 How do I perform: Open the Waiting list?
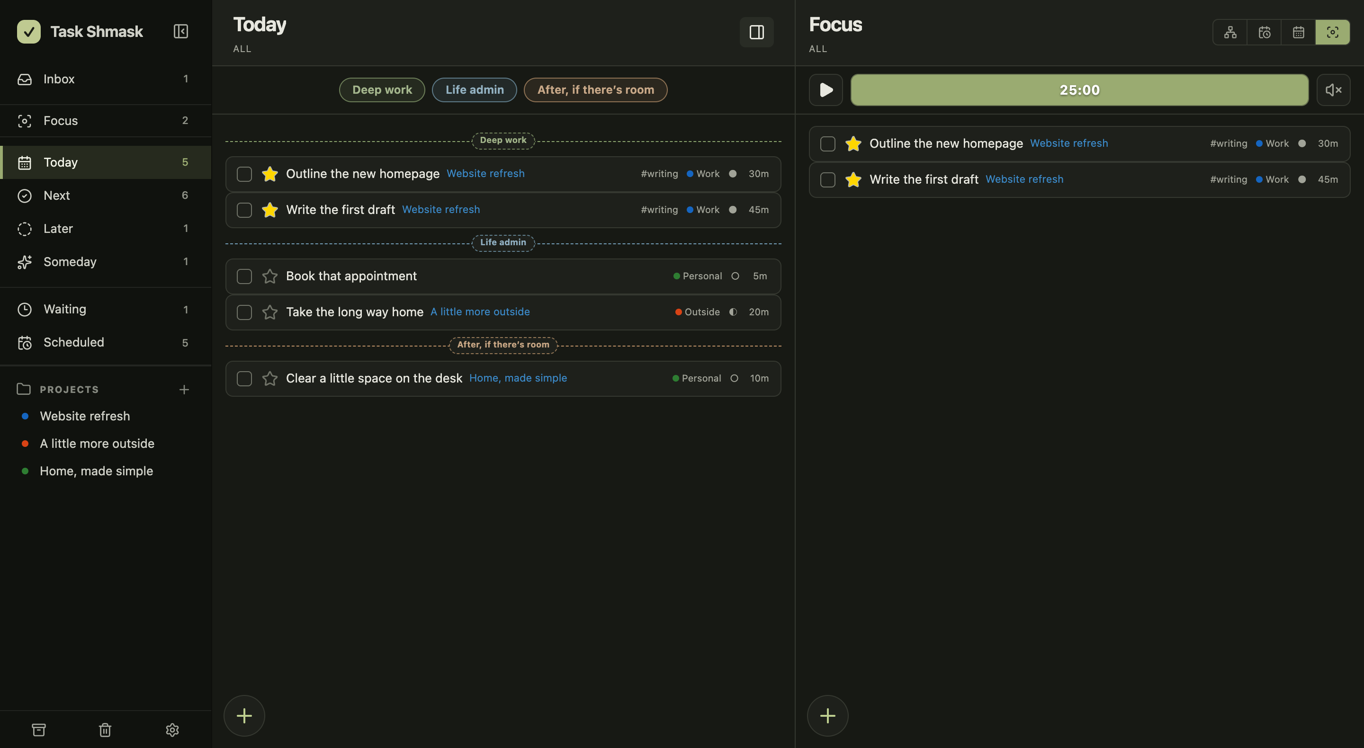[106, 309]
